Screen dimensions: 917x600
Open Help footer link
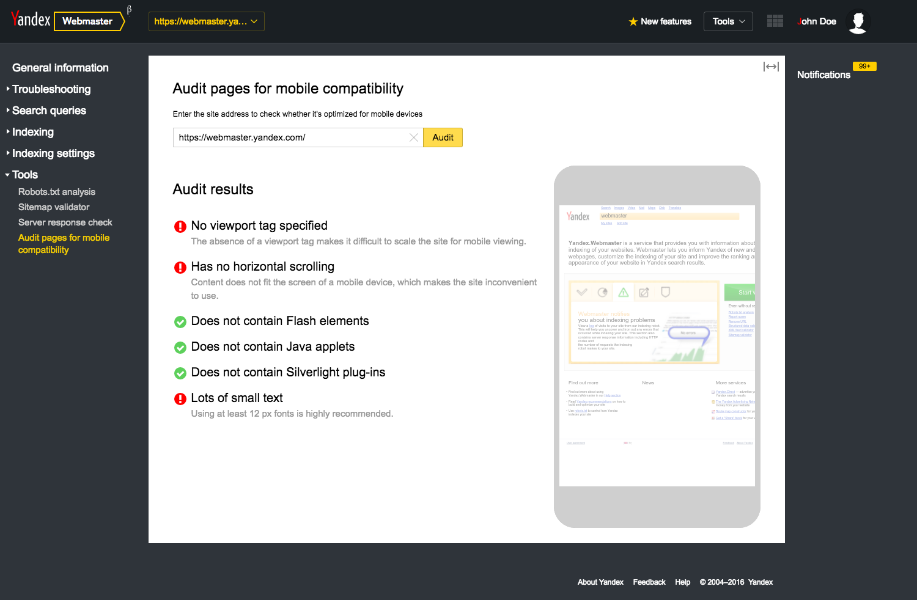tap(683, 582)
